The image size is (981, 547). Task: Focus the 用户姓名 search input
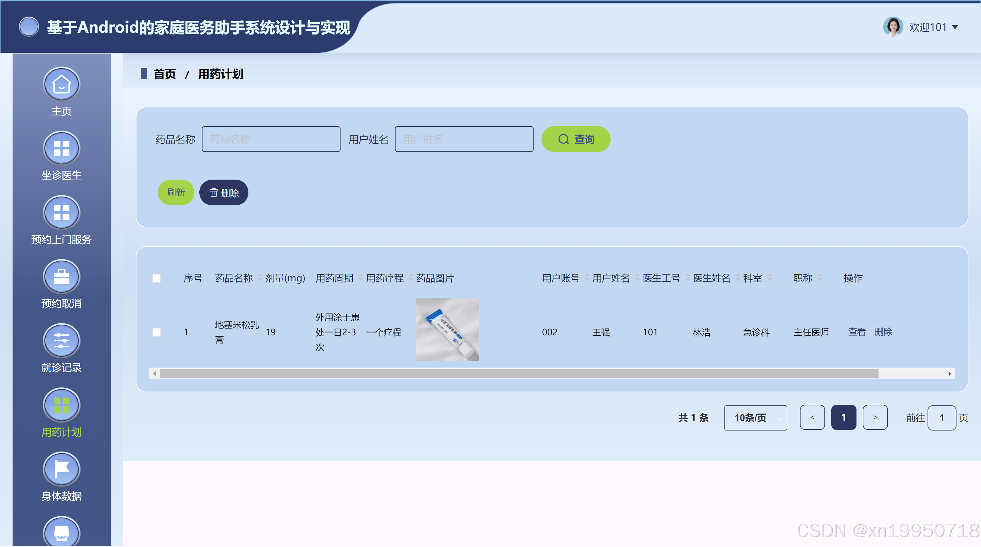[x=464, y=139]
